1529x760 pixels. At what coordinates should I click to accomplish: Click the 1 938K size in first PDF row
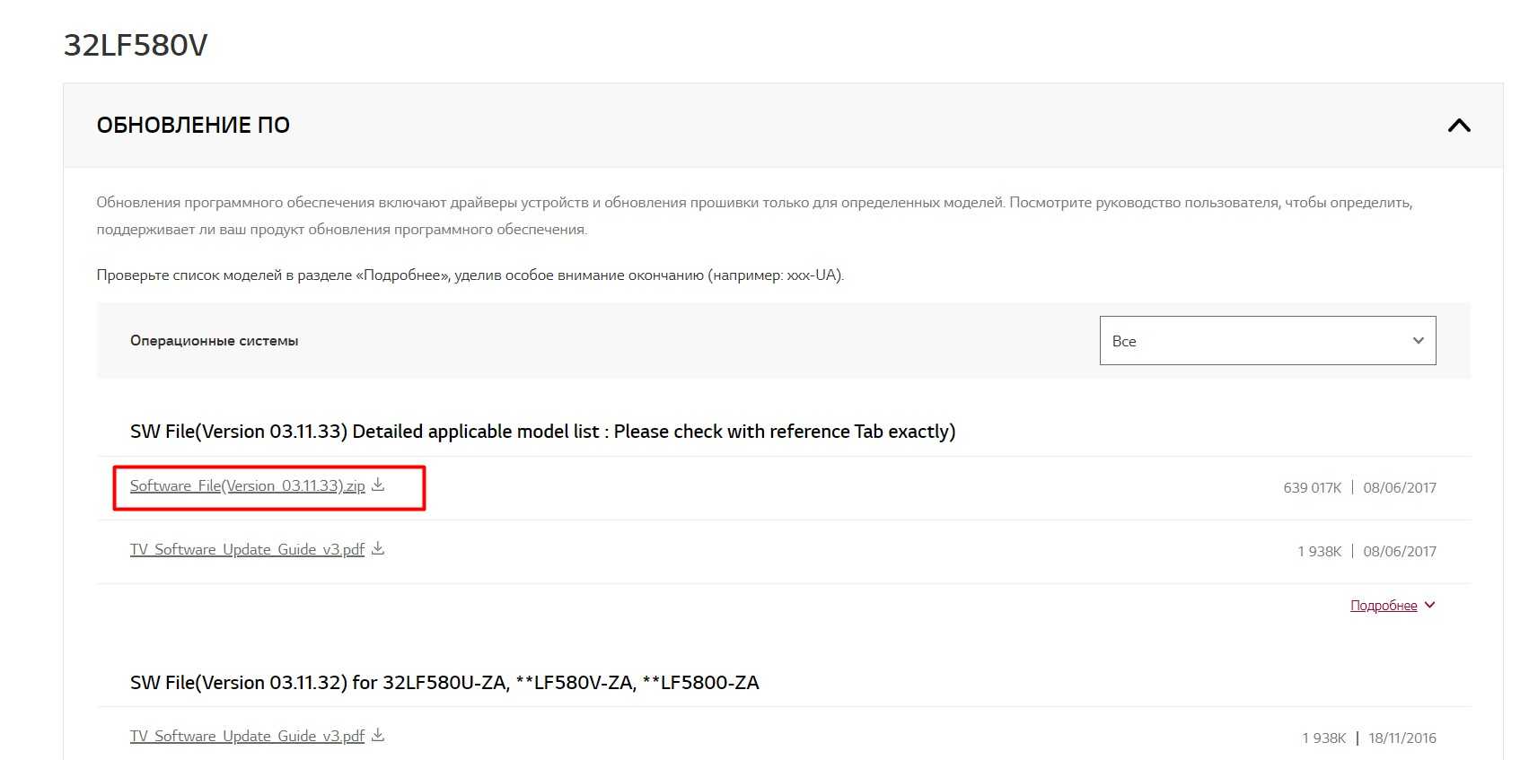pos(1319,552)
